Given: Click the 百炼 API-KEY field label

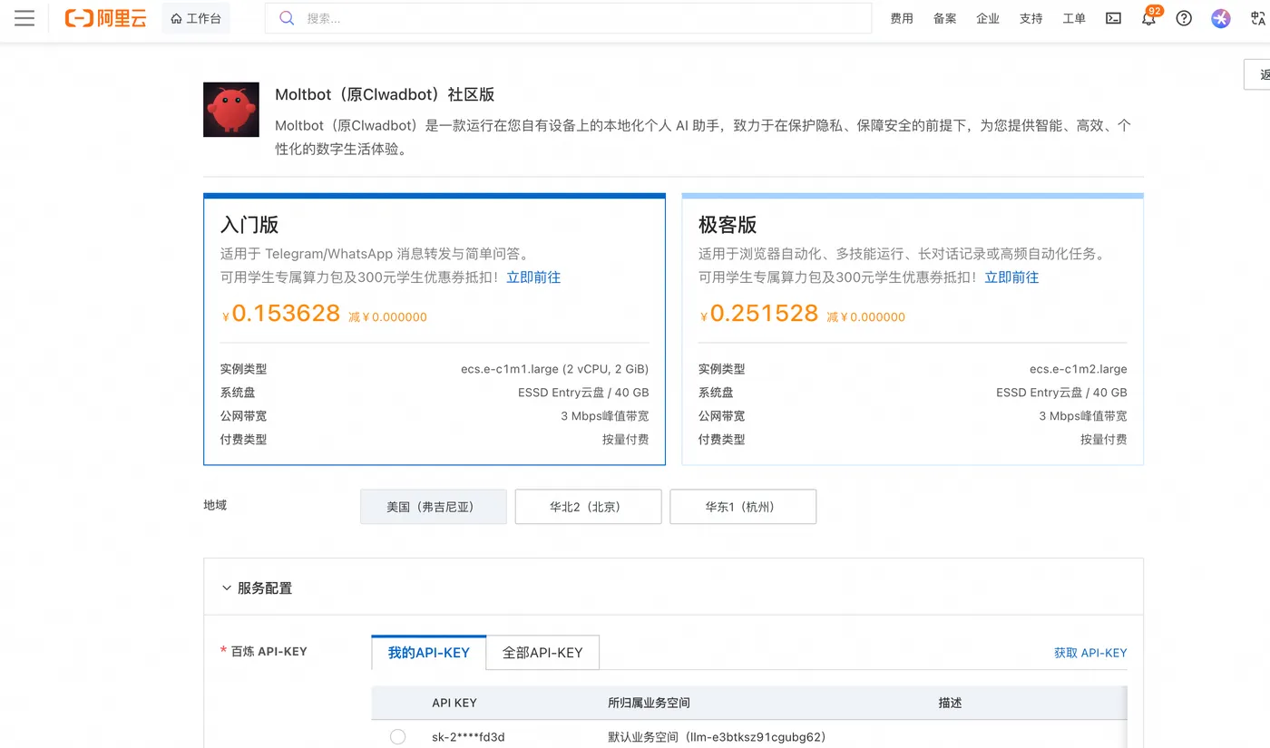Looking at the screenshot, I should [269, 651].
